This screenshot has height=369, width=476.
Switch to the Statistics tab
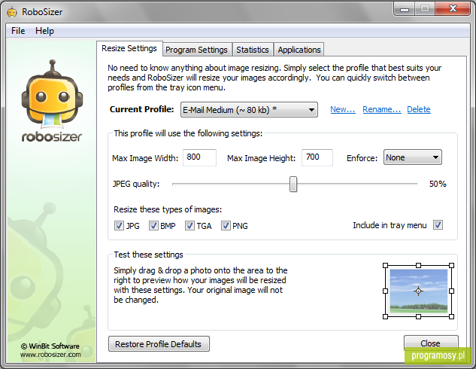(x=253, y=50)
